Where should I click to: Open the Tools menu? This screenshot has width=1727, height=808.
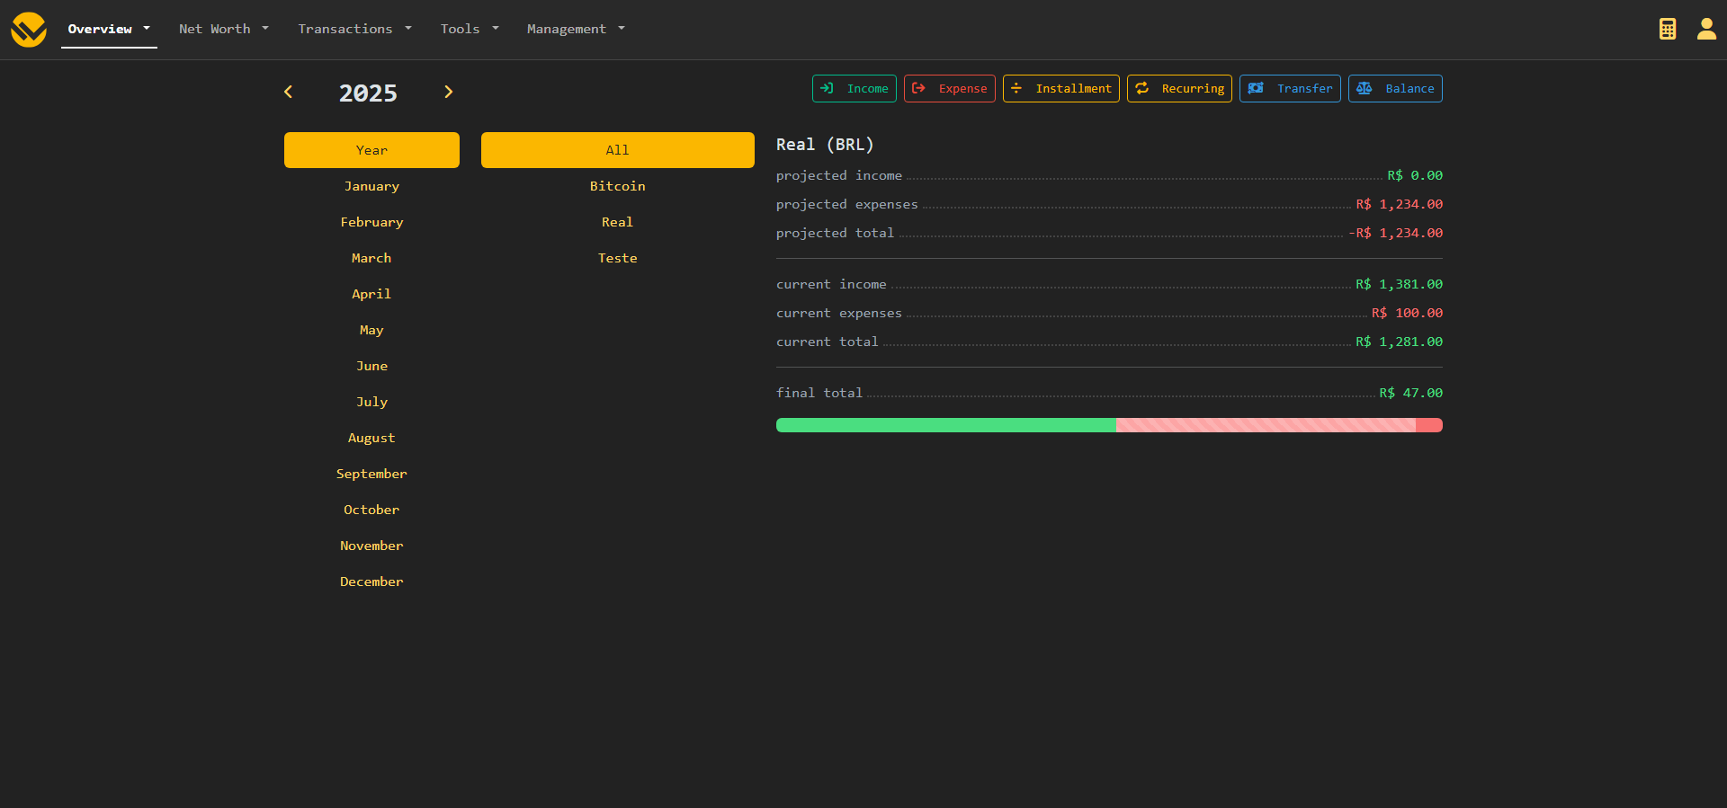pyautogui.click(x=469, y=29)
